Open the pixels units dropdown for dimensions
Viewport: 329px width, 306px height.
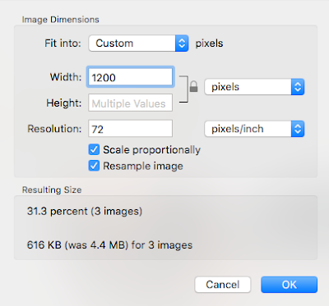pyautogui.click(x=254, y=87)
